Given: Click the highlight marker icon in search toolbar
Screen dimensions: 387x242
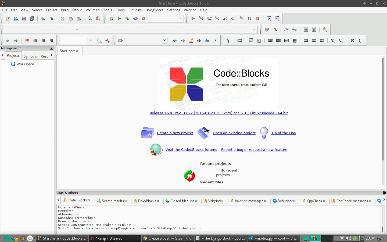Looking at the screenshot, I should click(x=191, y=41).
